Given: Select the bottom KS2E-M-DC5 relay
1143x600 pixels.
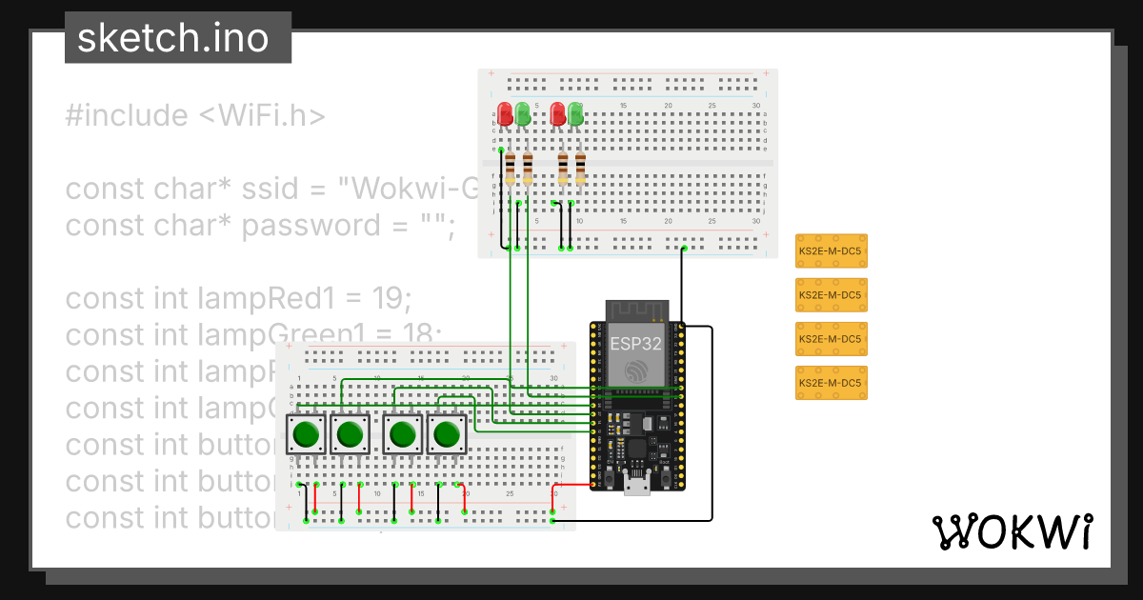Looking at the screenshot, I should pyautogui.click(x=832, y=382).
